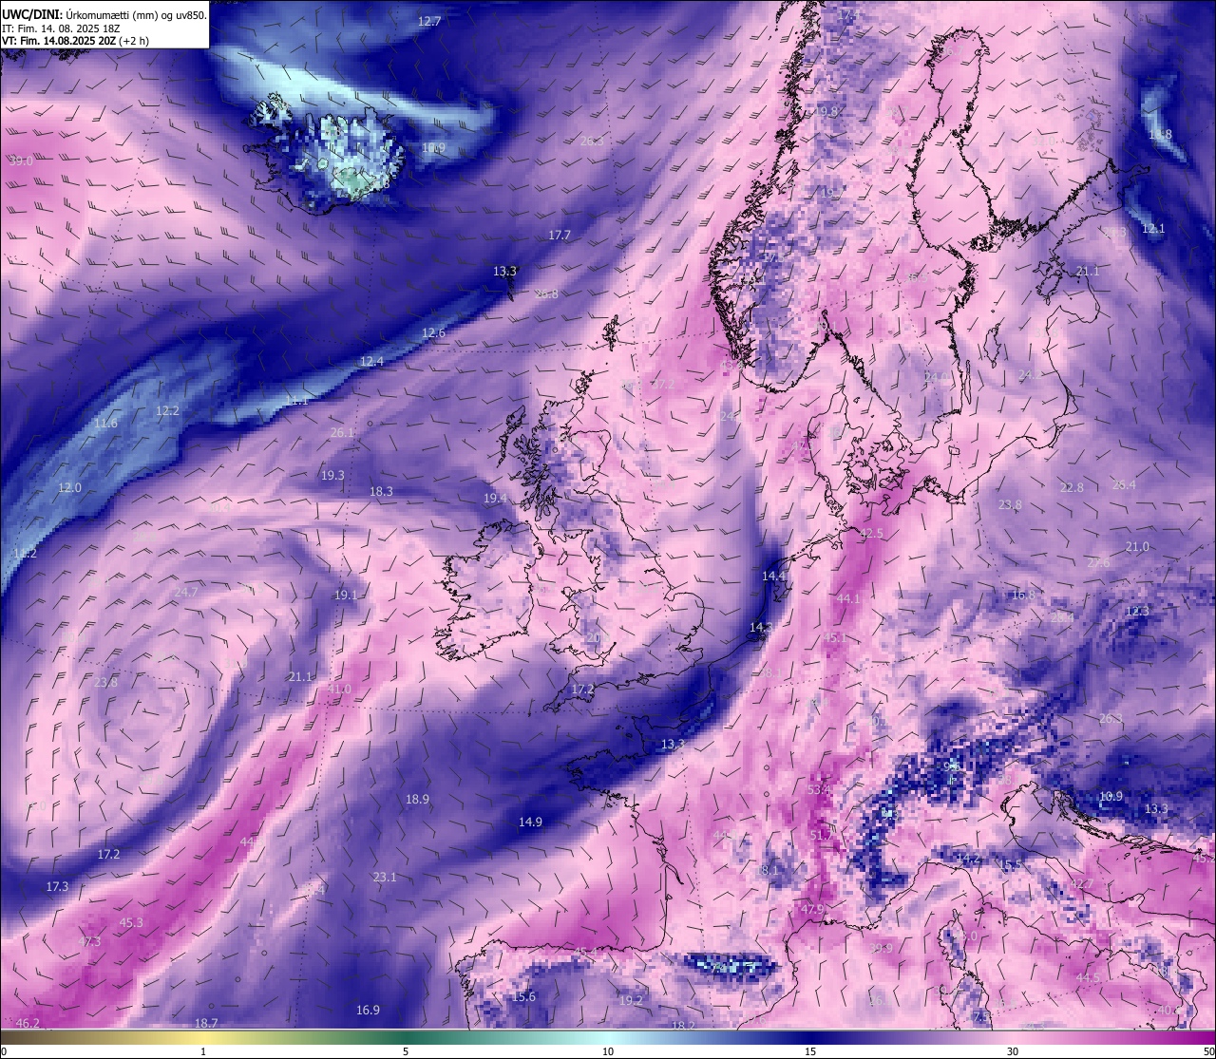This screenshot has width=1216, height=1059.
Task: Click the 42.5 value on the map
Action: tap(871, 533)
